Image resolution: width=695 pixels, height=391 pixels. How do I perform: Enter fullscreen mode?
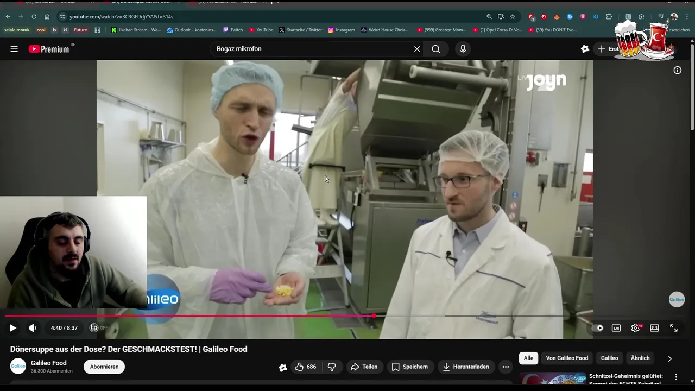coord(674,328)
